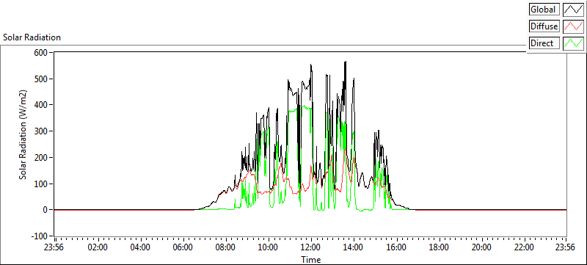This screenshot has height=265, width=587.
Task: Click the Direct green plot line icon
Action: click(574, 43)
